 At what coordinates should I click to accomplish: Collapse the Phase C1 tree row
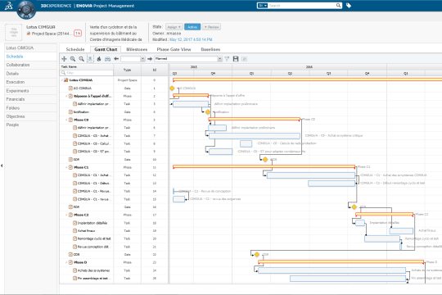[x=66, y=167]
